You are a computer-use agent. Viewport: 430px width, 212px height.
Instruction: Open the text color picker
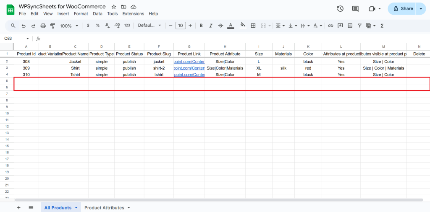coord(231,26)
